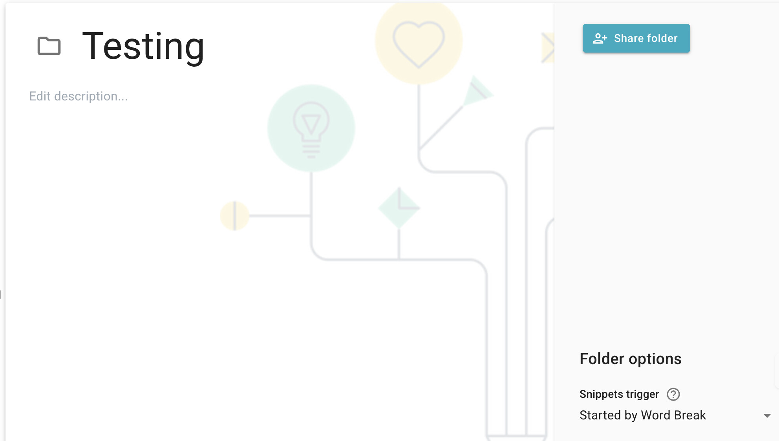
Task: Click the Edit description placeholder field
Action: (79, 96)
